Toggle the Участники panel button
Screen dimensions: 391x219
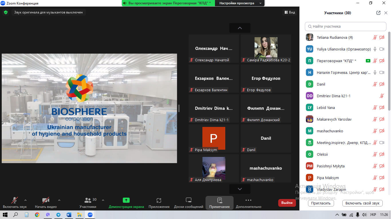(88, 202)
